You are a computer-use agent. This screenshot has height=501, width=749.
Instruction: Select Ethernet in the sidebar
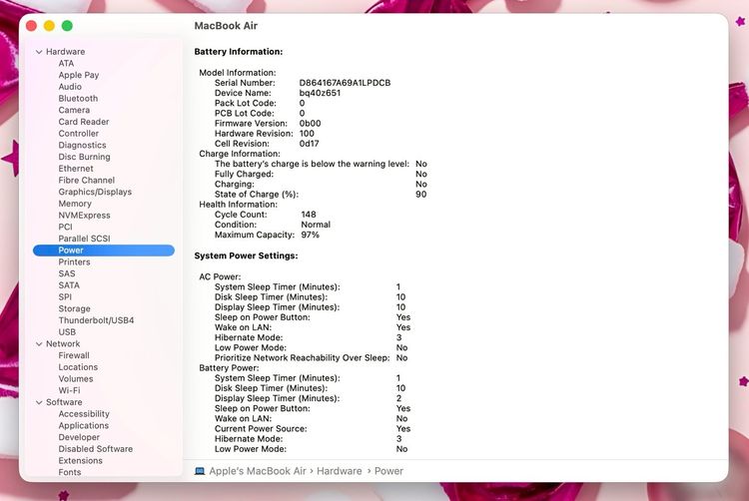76,169
